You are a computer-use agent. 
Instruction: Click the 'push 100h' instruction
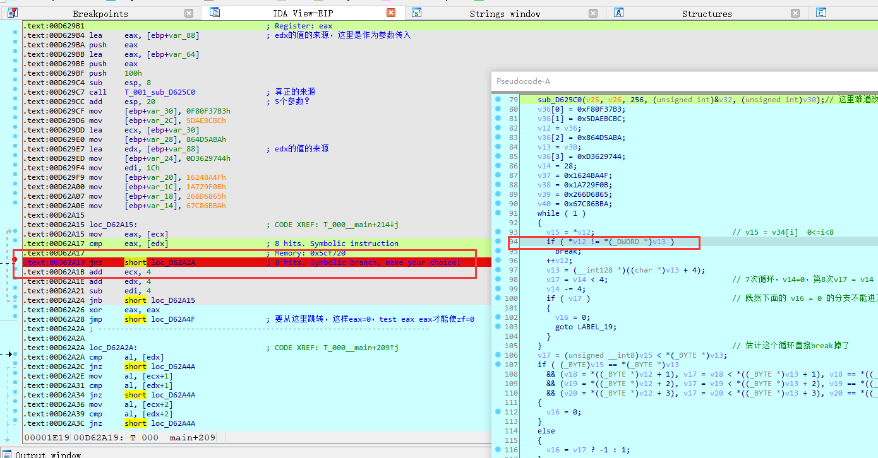click(116, 73)
